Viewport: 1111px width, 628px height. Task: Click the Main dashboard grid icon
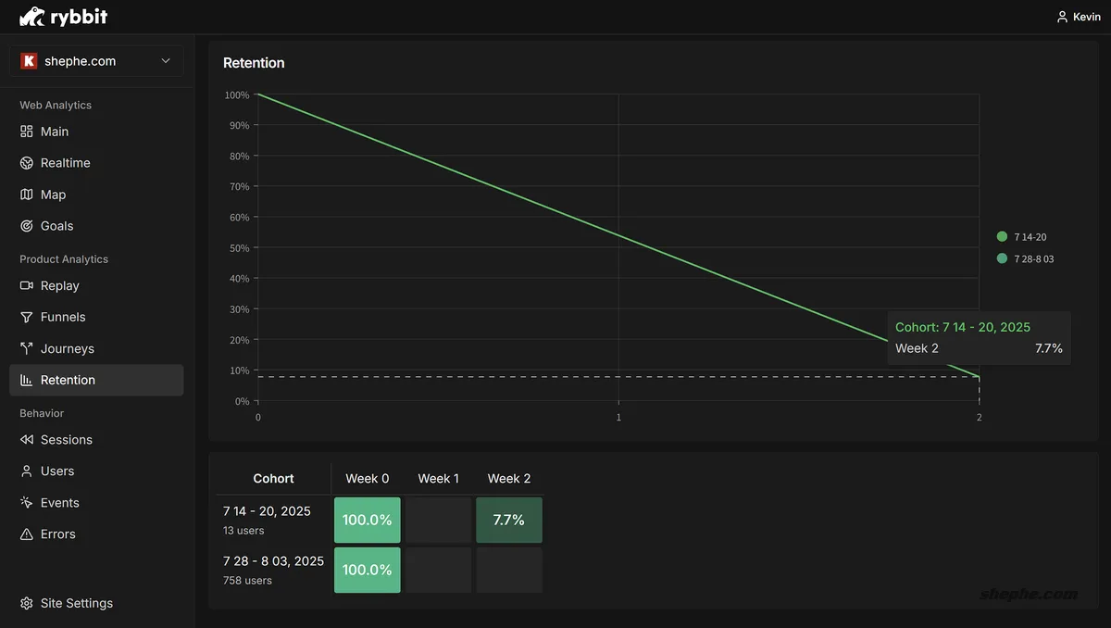coord(27,132)
